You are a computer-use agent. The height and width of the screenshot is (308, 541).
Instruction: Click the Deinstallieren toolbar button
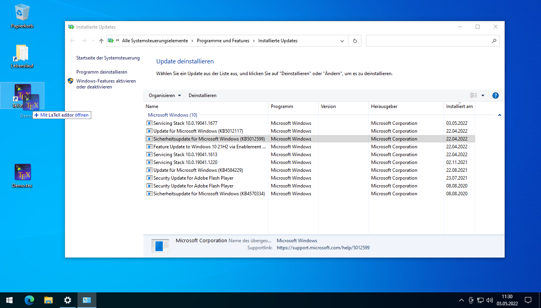tap(202, 95)
